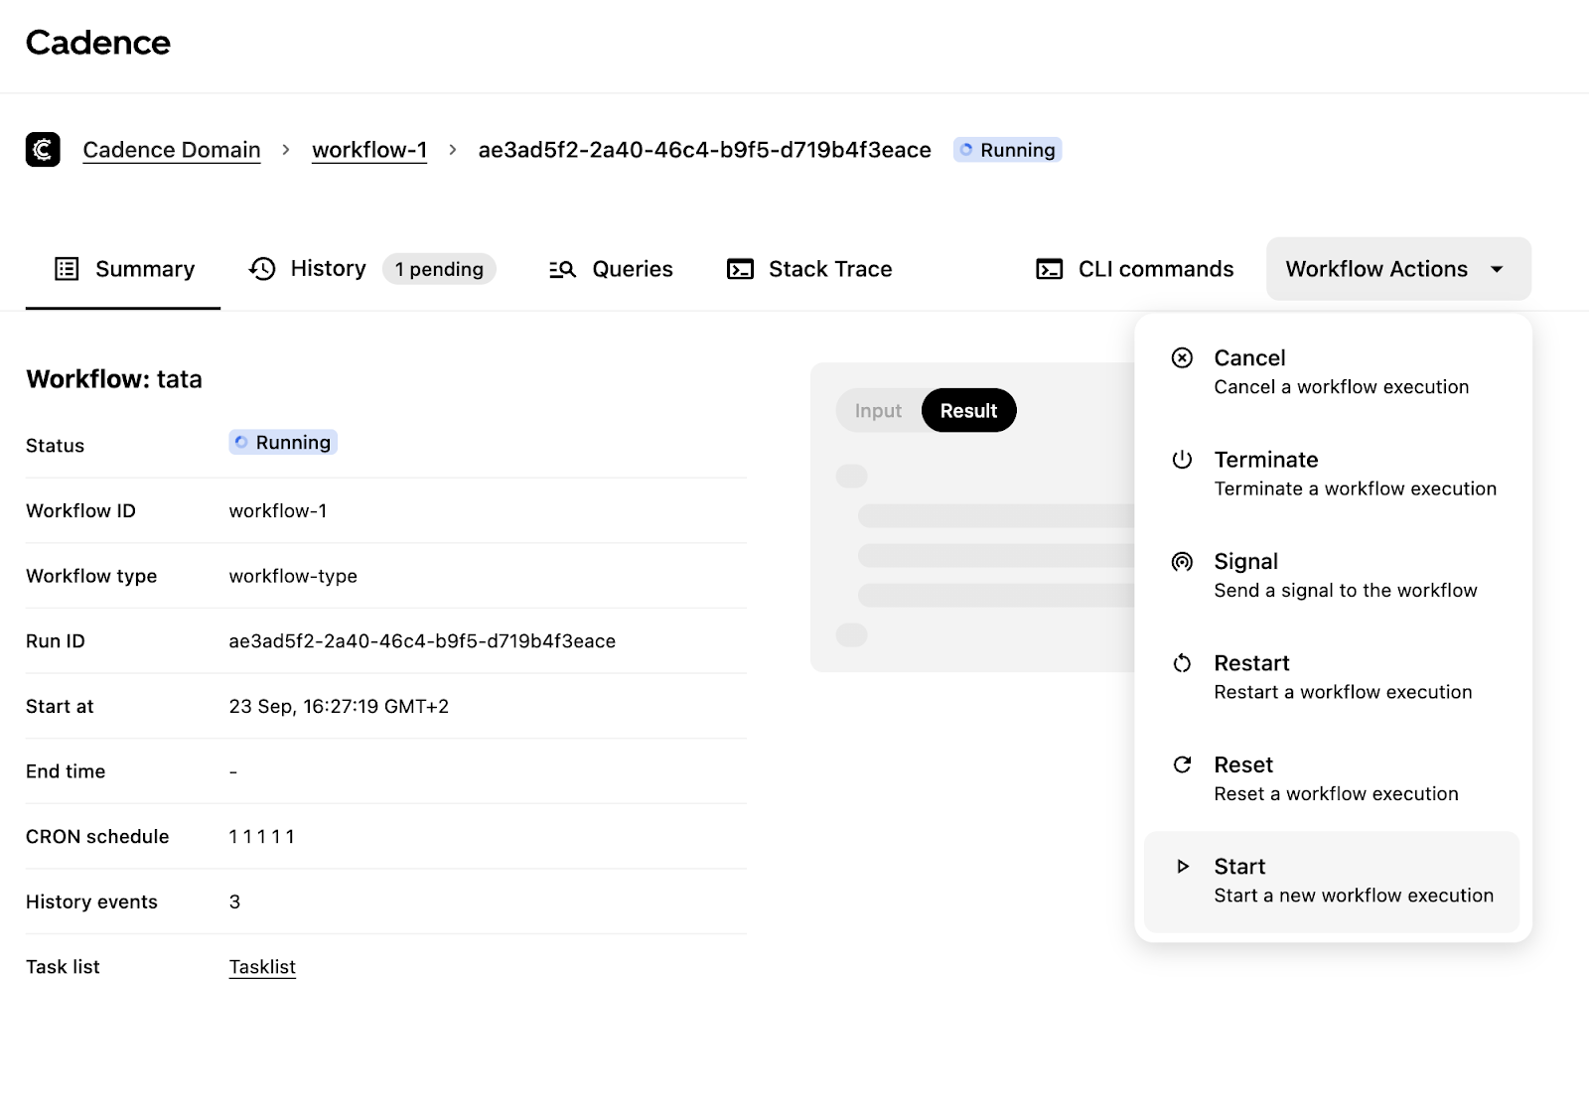
Task: Switch the panel to Input view
Action: (x=878, y=411)
